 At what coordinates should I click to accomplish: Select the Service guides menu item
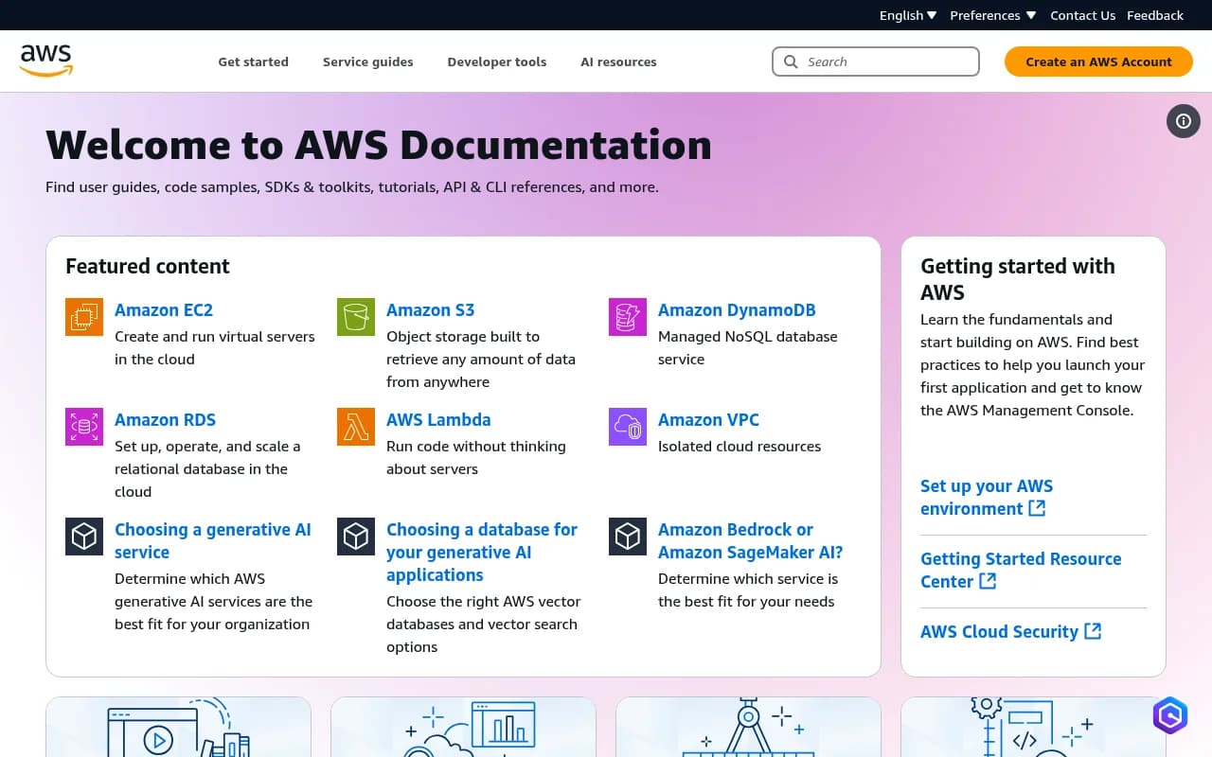367,62
